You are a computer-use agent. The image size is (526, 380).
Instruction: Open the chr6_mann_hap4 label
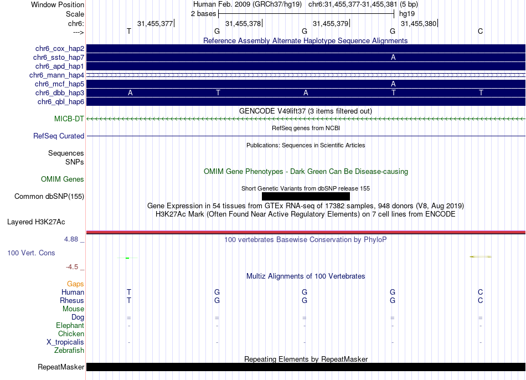pyautogui.click(x=56, y=75)
